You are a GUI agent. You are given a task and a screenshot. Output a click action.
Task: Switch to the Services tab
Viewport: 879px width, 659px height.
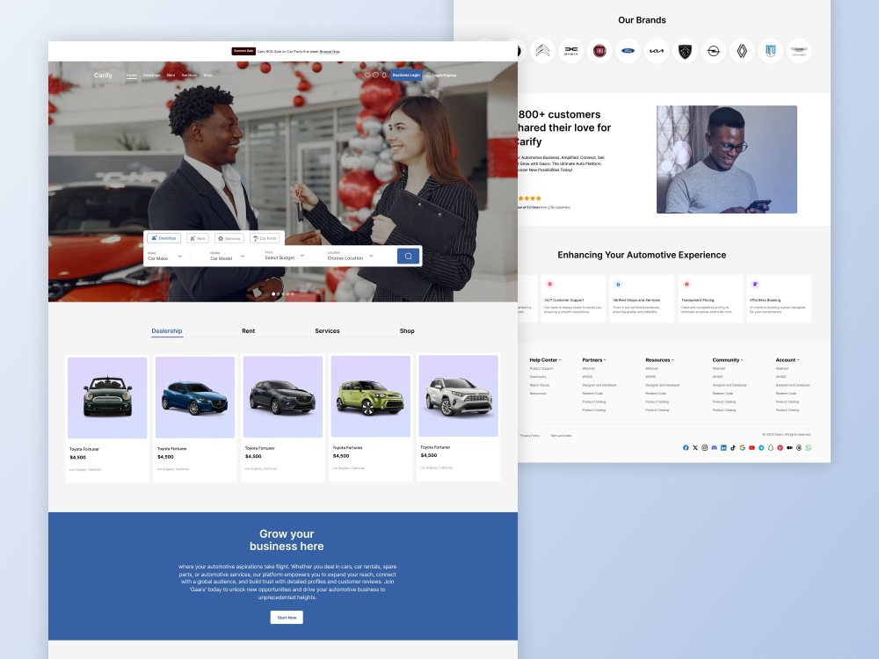(327, 331)
